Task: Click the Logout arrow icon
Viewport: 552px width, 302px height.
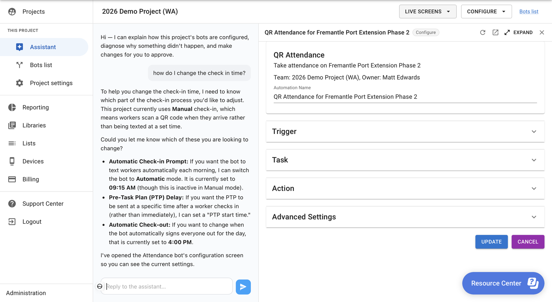Action: [x=12, y=222]
